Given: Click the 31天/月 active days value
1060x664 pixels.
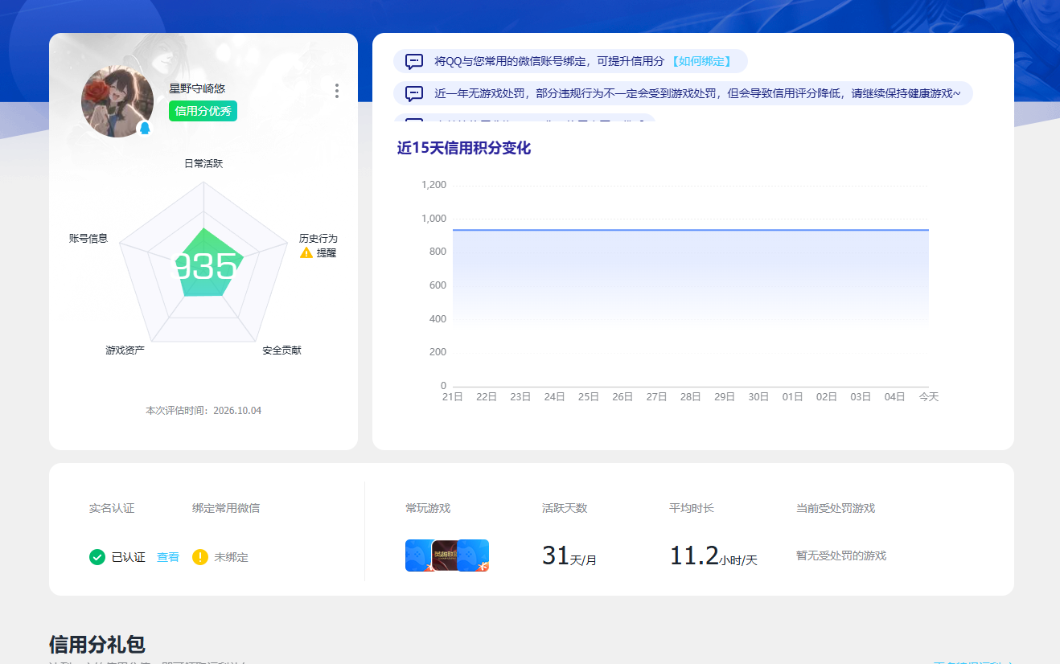Looking at the screenshot, I should click(x=569, y=555).
